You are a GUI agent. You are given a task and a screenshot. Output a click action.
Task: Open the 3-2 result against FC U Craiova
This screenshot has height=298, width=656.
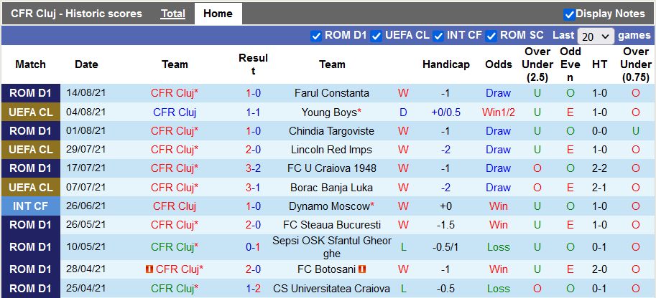click(x=253, y=169)
